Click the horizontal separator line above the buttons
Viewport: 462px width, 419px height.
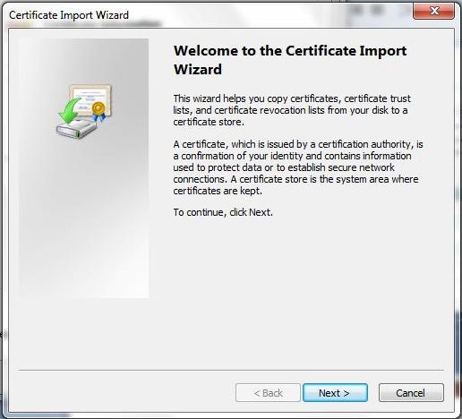231,370
